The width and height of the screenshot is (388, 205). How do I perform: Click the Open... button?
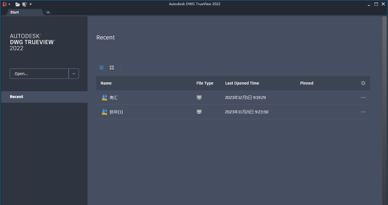39,74
